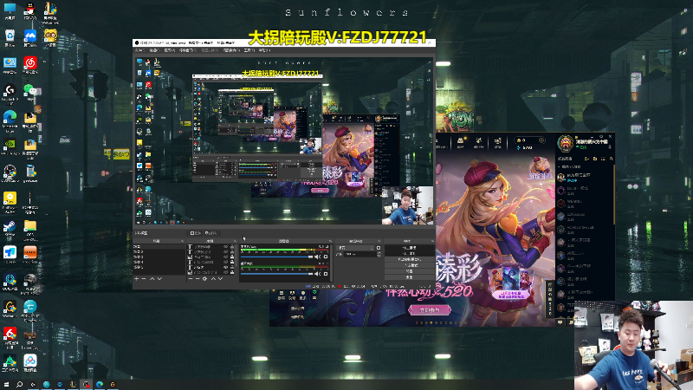Move selected scene up in Scenes dock
The width and height of the screenshot is (693, 390).
152,278
